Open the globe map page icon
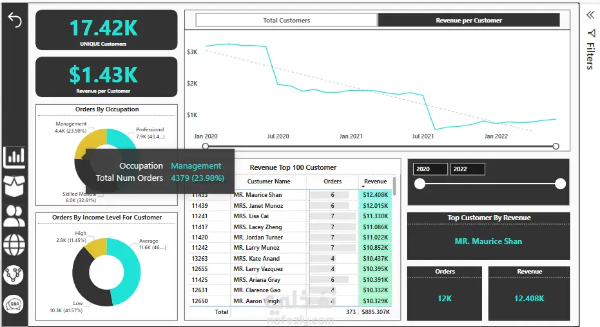The height and width of the screenshot is (327, 600). [14, 245]
